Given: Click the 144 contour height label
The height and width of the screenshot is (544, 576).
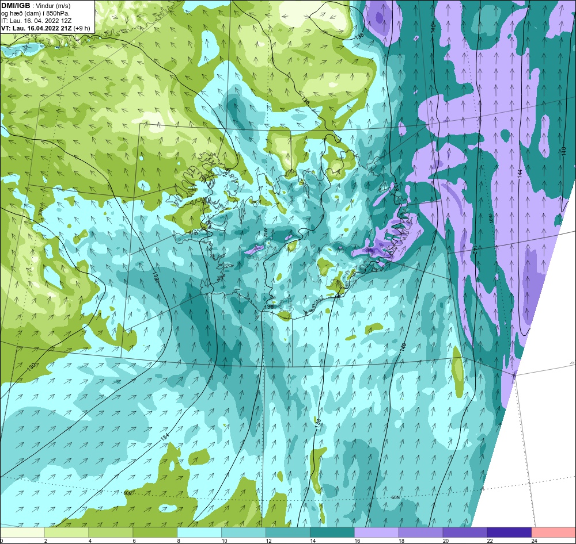Looking at the screenshot, I should pyautogui.click(x=520, y=174).
